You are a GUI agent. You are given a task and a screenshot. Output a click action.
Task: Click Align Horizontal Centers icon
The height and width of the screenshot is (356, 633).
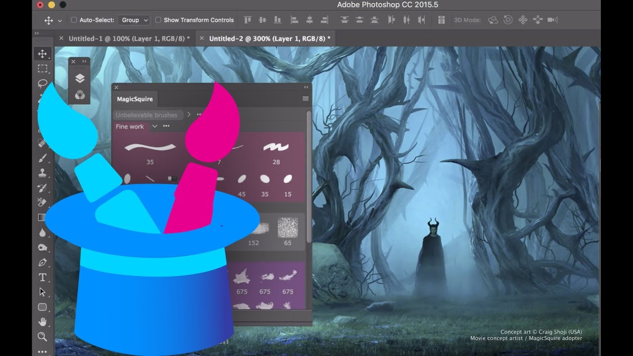[x=310, y=20]
